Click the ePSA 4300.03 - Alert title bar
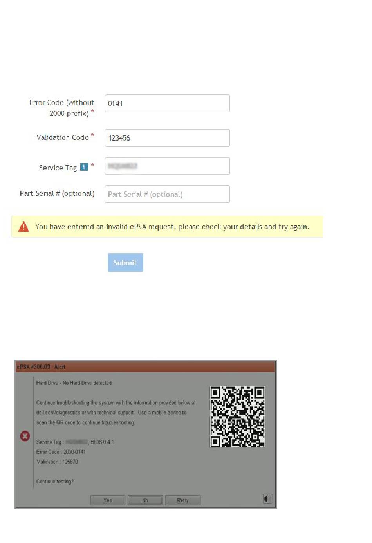 click(x=145, y=367)
